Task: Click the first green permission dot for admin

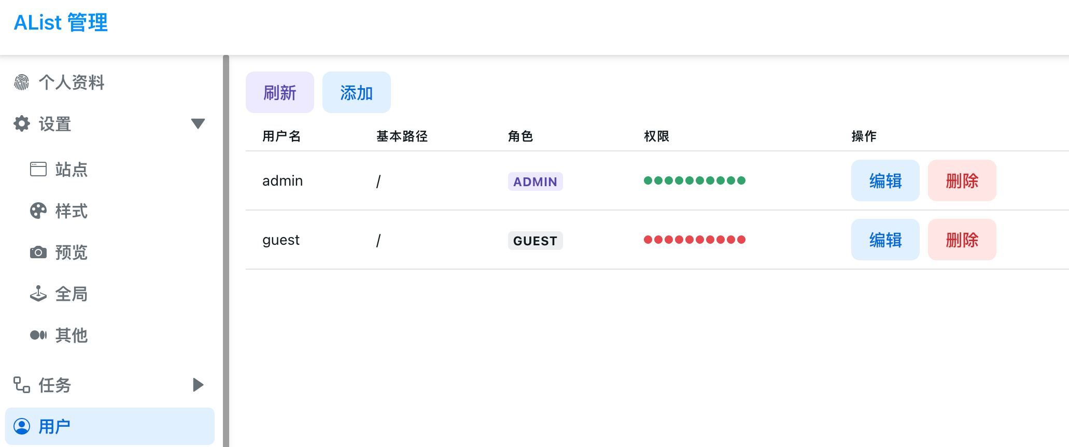Action: (x=648, y=180)
